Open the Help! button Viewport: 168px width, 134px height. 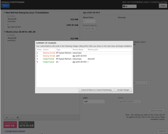tap(163, 6)
